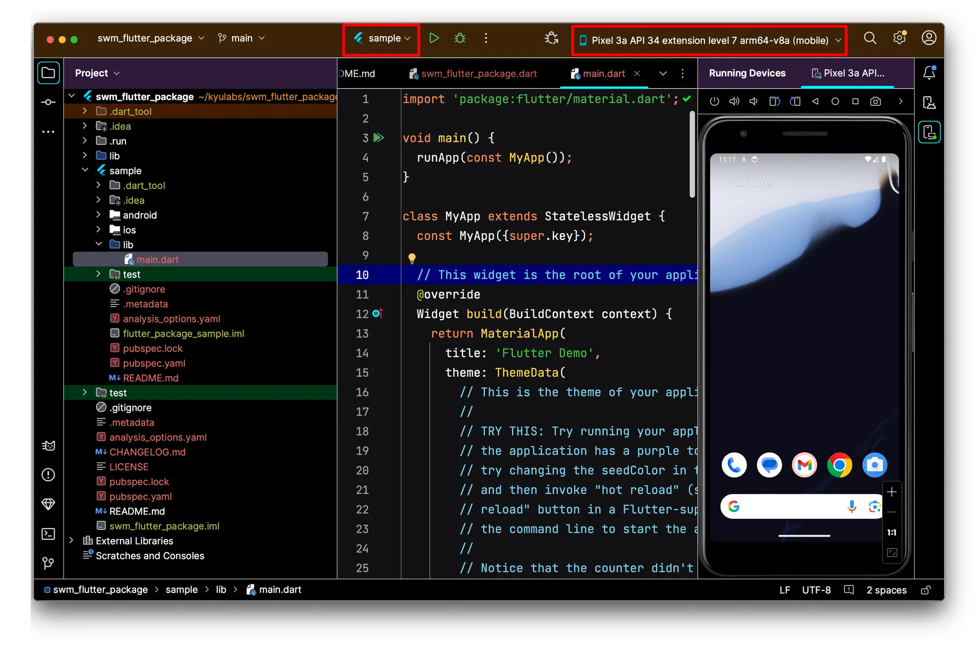Open Terminal tool window icon
The height and width of the screenshot is (645, 978).
[x=48, y=534]
